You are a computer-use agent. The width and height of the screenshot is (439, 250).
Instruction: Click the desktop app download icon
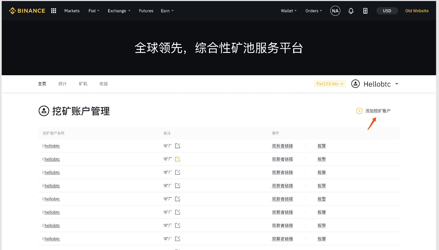click(x=365, y=11)
